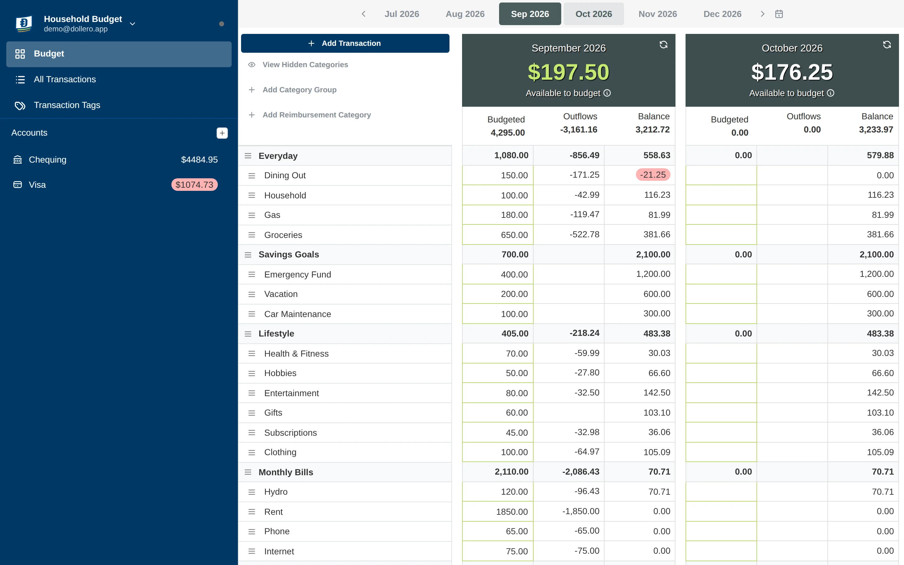This screenshot has height=565, width=904.
Task: Click the add account plus icon
Action: 222,133
